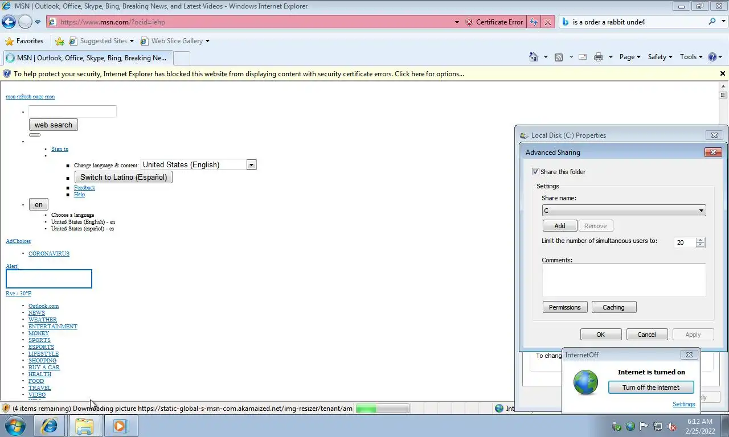Image resolution: width=729 pixels, height=437 pixels.
Task: Click the network tray icon
Action: (x=658, y=426)
